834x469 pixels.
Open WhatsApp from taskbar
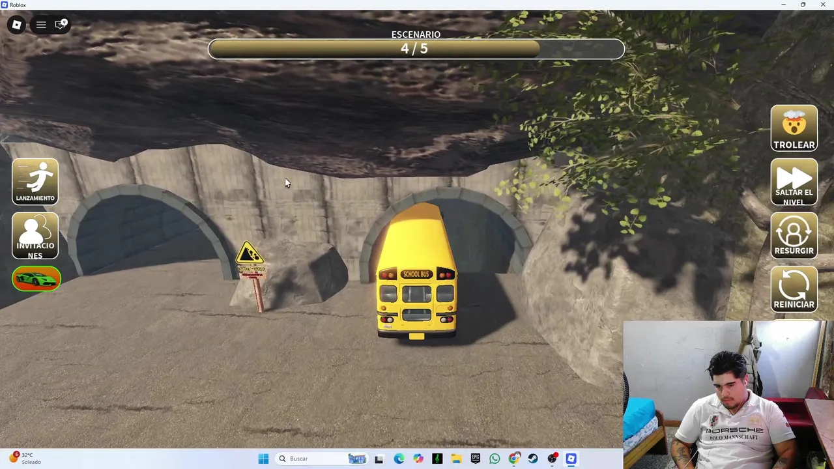coord(495,459)
